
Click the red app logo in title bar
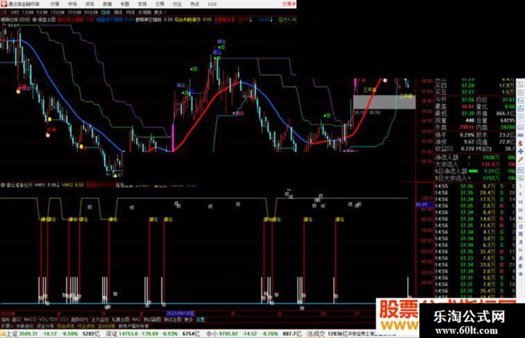[x=4, y=4]
